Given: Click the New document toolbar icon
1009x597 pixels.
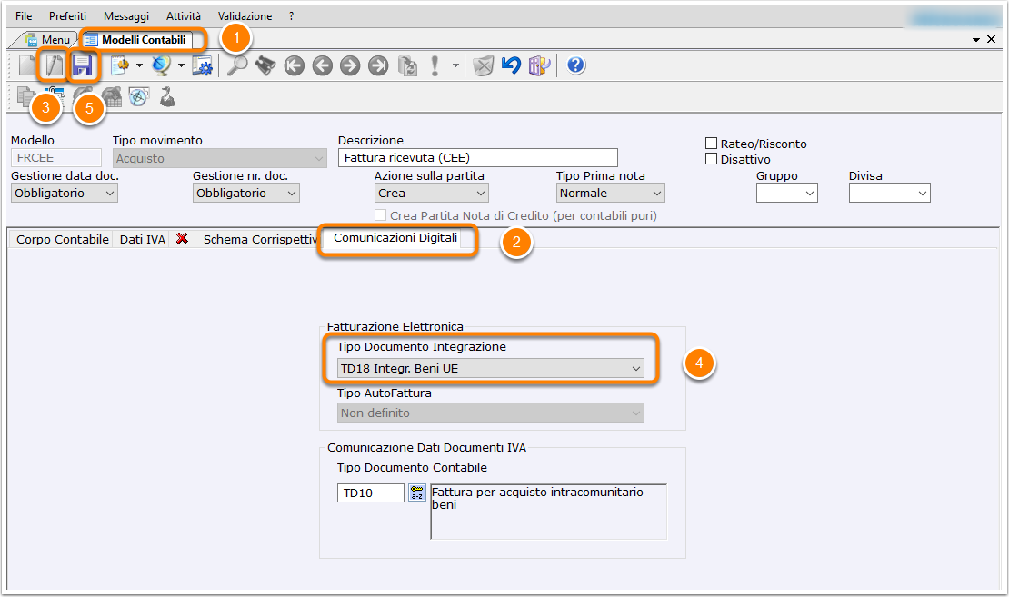Looking at the screenshot, I should coord(27,65).
